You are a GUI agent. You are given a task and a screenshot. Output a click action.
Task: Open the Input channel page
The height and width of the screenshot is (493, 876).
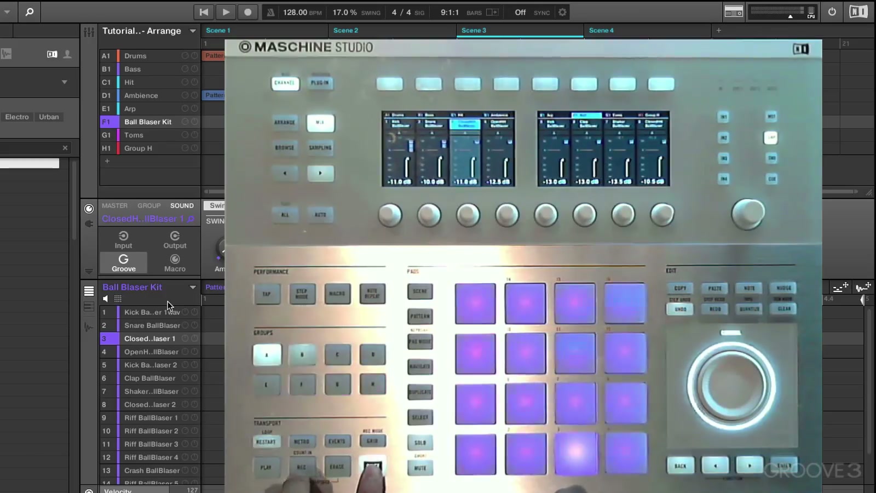point(123,240)
